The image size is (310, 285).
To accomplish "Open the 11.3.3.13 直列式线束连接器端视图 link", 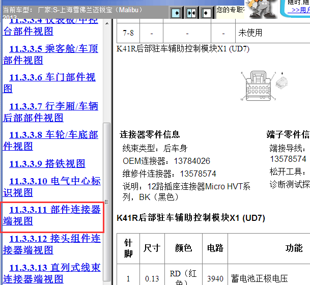I will 52,273.
